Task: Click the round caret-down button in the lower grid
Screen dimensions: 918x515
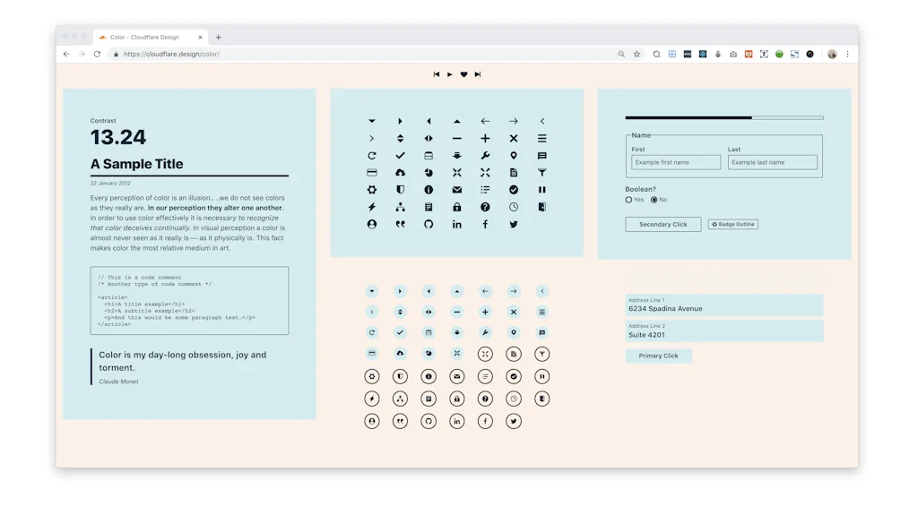Action: [372, 291]
